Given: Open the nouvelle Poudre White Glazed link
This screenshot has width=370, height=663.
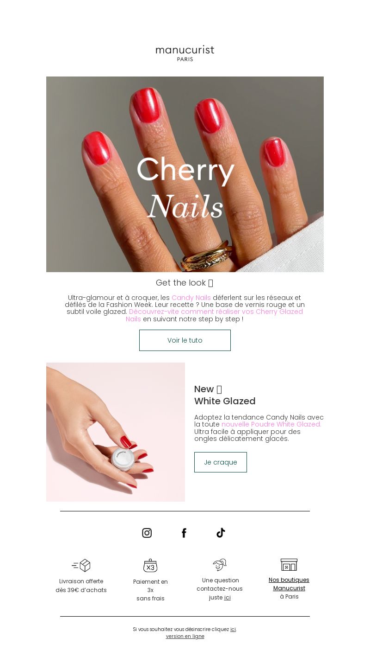Looking at the screenshot, I should [271, 424].
